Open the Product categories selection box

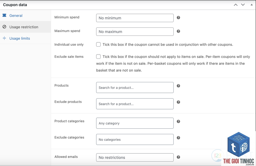click(x=135, y=123)
